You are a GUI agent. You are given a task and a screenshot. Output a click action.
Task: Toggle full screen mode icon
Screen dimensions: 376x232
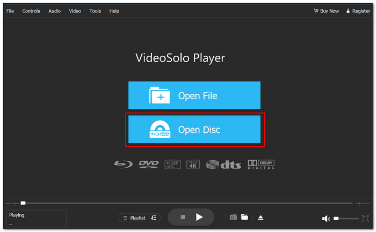pyautogui.click(x=365, y=219)
